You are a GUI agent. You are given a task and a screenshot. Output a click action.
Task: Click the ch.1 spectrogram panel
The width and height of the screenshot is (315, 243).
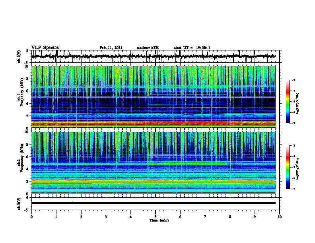click(x=153, y=97)
